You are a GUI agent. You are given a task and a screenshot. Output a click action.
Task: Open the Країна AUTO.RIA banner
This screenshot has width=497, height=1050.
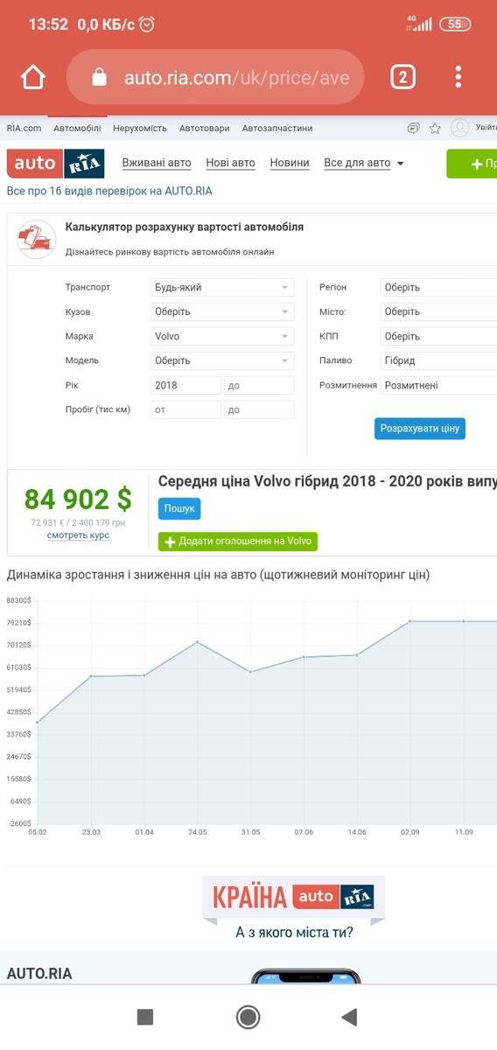click(x=294, y=908)
